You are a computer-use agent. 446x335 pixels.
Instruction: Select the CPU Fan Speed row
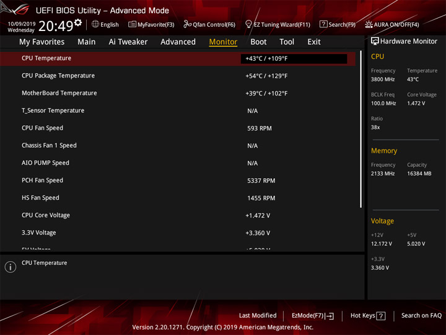(x=178, y=128)
